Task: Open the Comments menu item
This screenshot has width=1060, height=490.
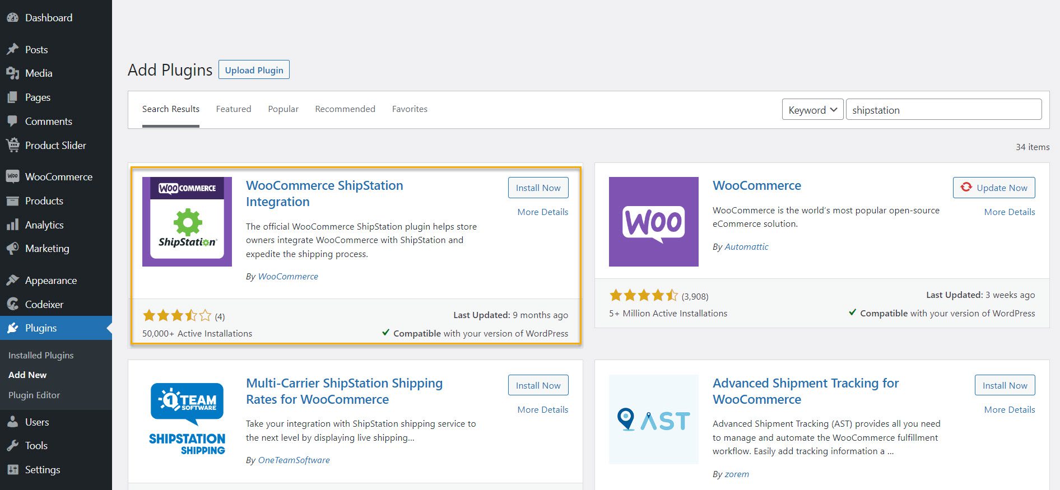Action: tap(56, 122)
